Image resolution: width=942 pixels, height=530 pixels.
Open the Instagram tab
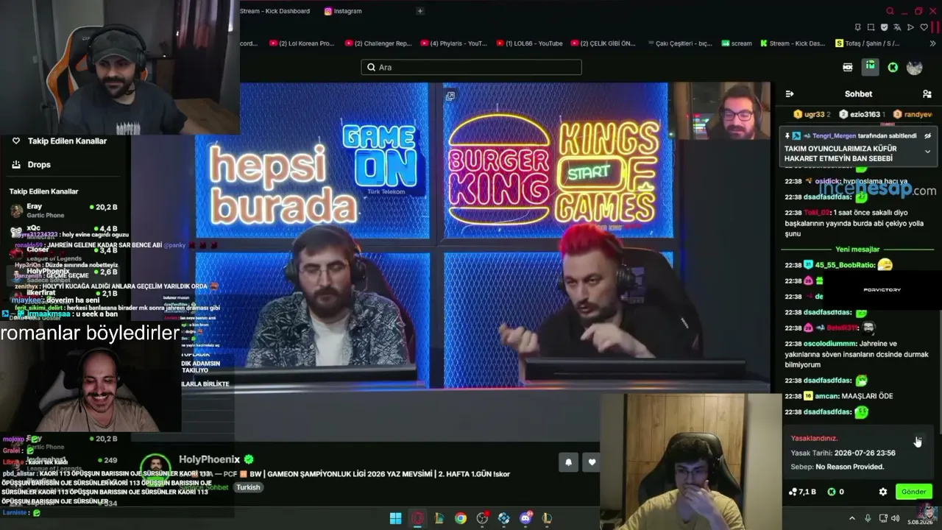(x=343, y=11)
